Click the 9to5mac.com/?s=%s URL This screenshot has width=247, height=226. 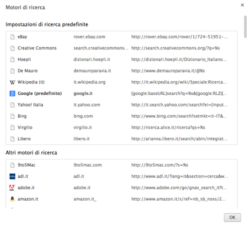(159, 165)
